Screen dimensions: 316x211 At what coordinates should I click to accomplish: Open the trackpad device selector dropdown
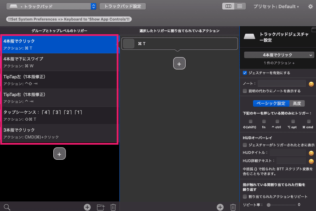tap(51, 6)
